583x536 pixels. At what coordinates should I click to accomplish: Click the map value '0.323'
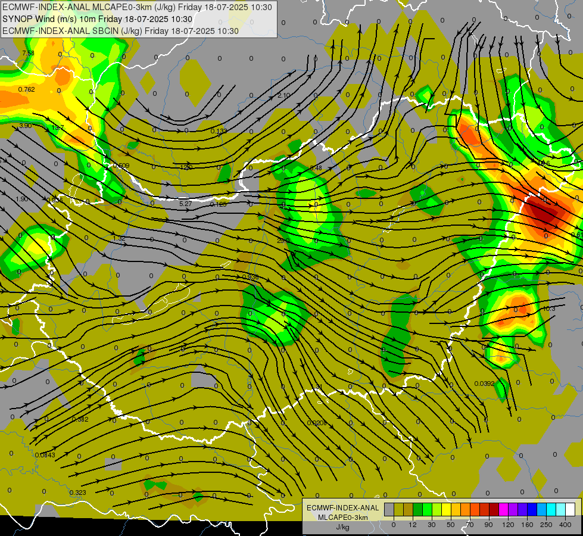(x=77, y=493)
